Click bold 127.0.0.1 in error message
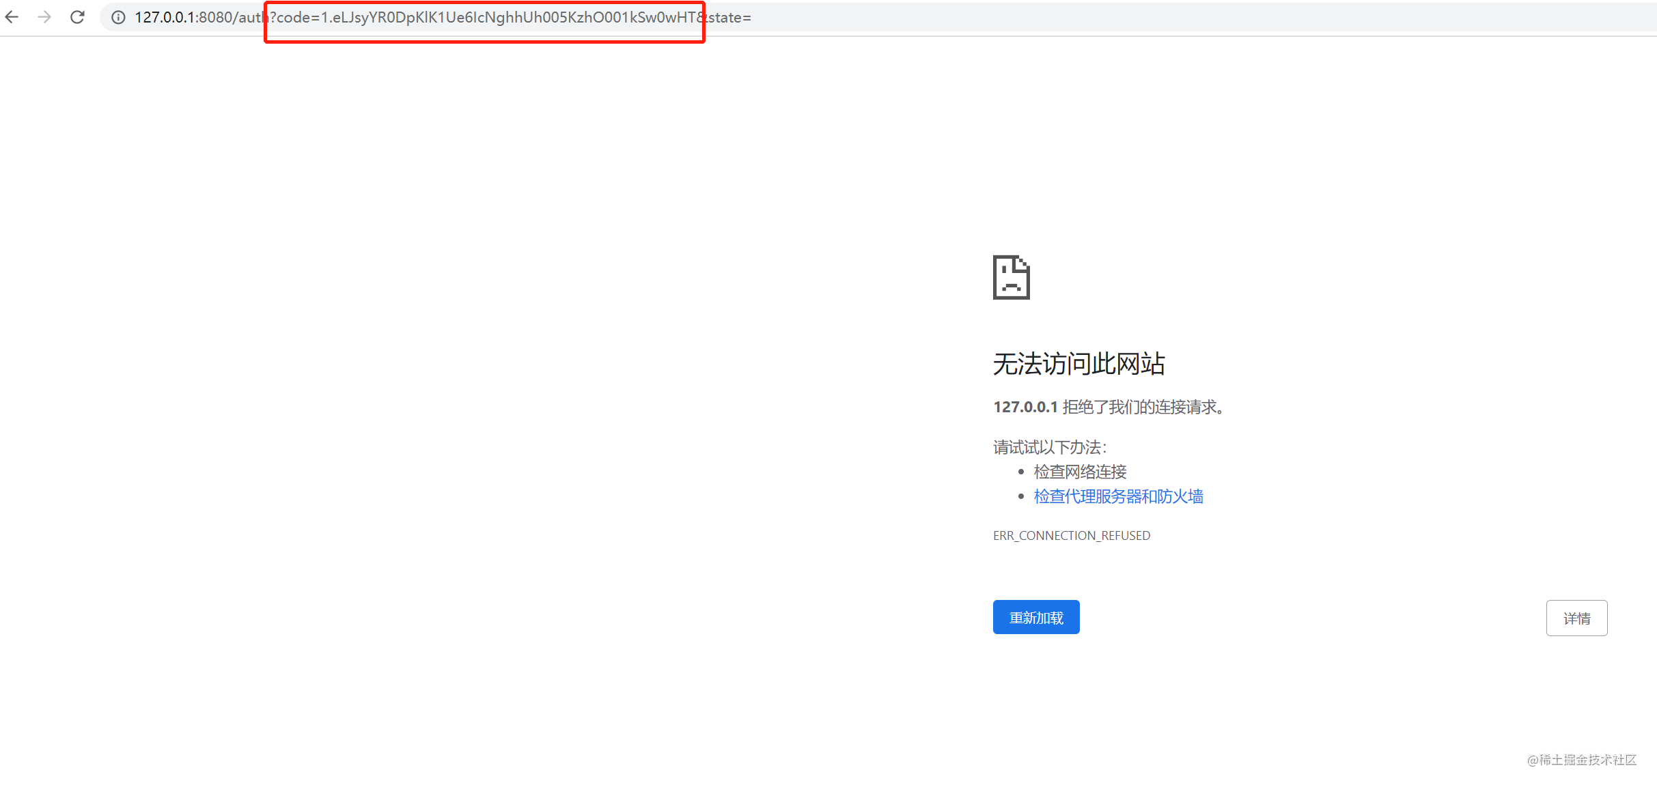This screenshot has width=1657, height=787. 1025,407
